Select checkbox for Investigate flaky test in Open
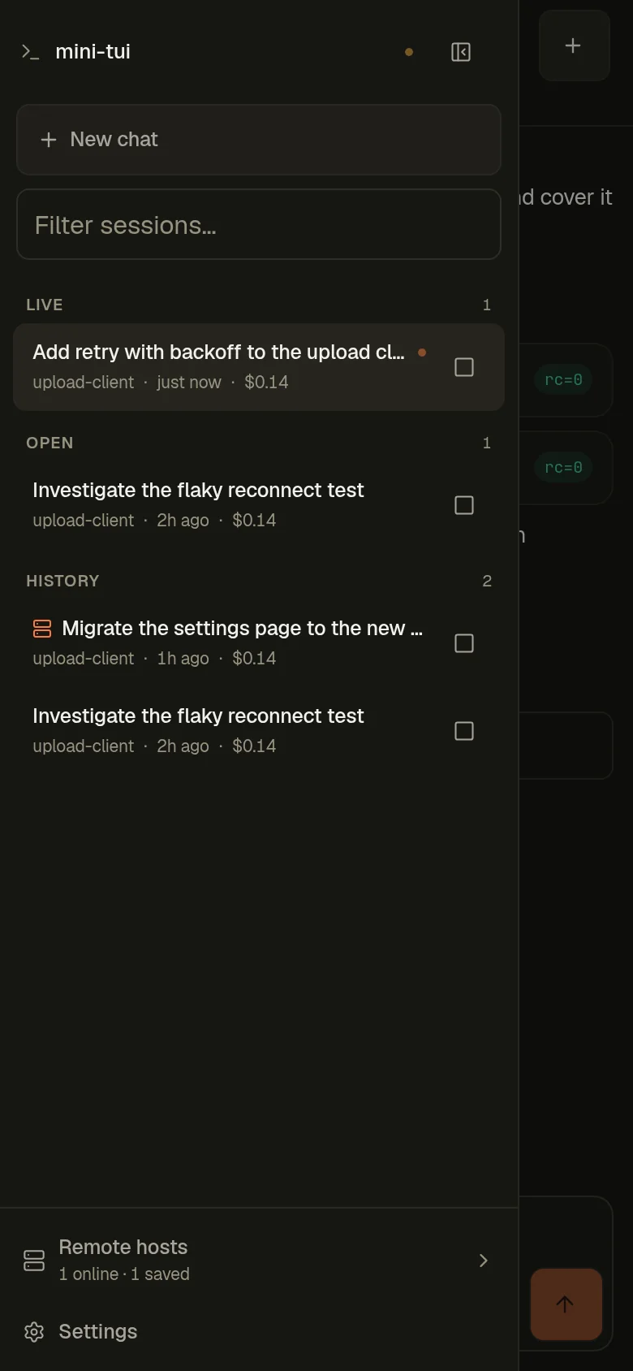Viewport: 633px width, 1371px height. coord(464,505)
